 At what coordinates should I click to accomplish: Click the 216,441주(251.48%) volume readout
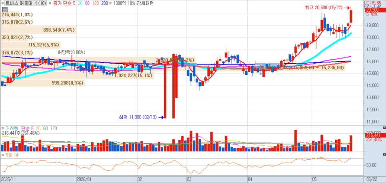21,133
